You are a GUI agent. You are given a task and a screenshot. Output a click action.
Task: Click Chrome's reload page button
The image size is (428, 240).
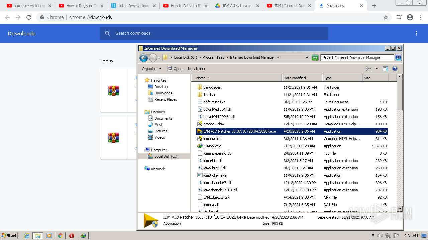(x=29, y=17)
